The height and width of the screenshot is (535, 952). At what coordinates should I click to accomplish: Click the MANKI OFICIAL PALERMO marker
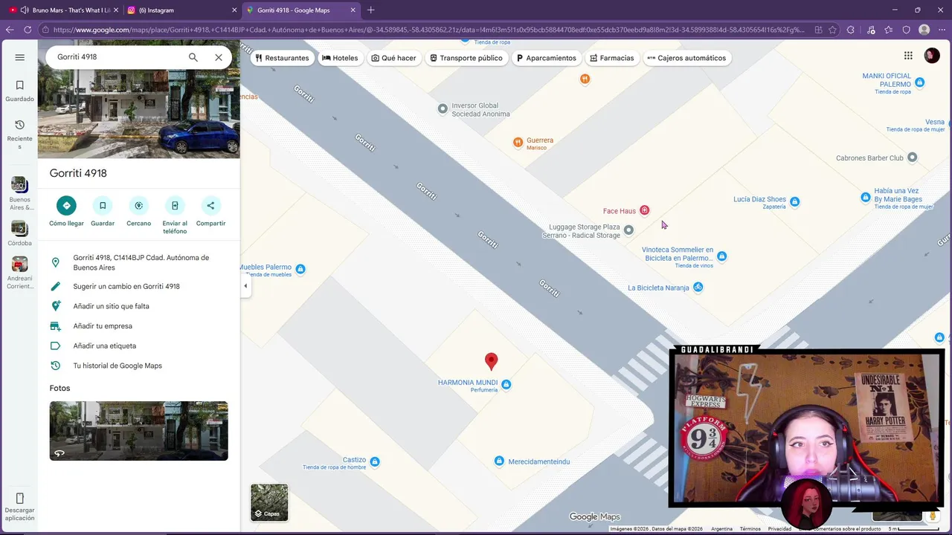click(x=920, y=82)
